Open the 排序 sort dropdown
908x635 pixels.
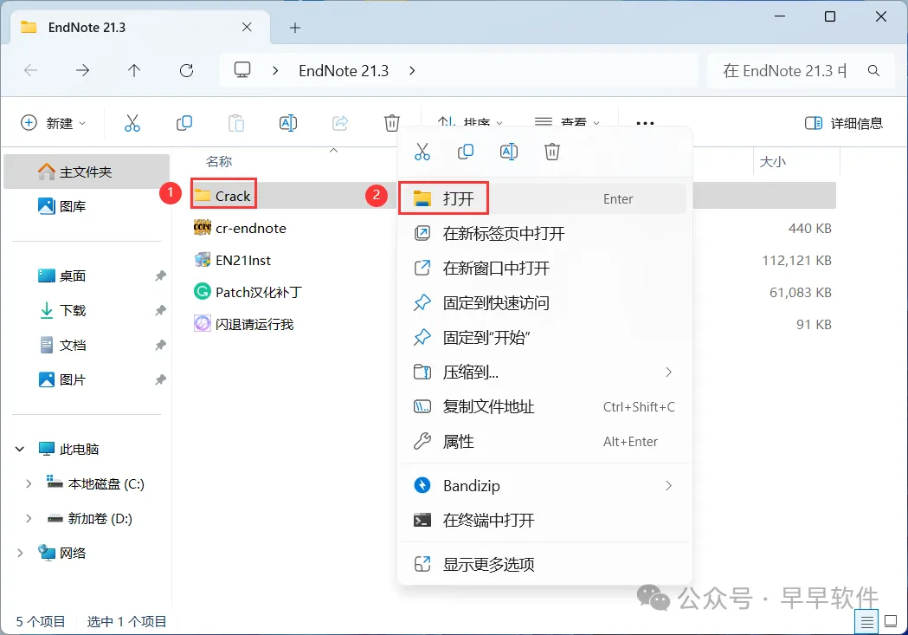pos(470,123)
